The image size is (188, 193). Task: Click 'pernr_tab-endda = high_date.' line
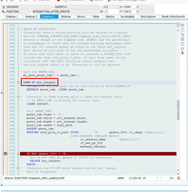point(50,125)
